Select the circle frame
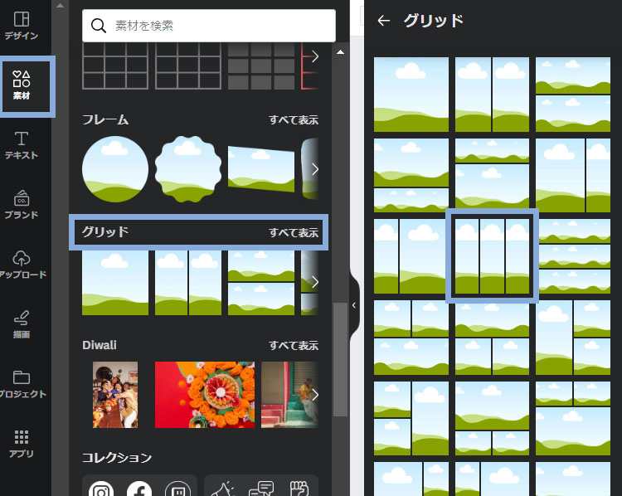 [115, 169]
